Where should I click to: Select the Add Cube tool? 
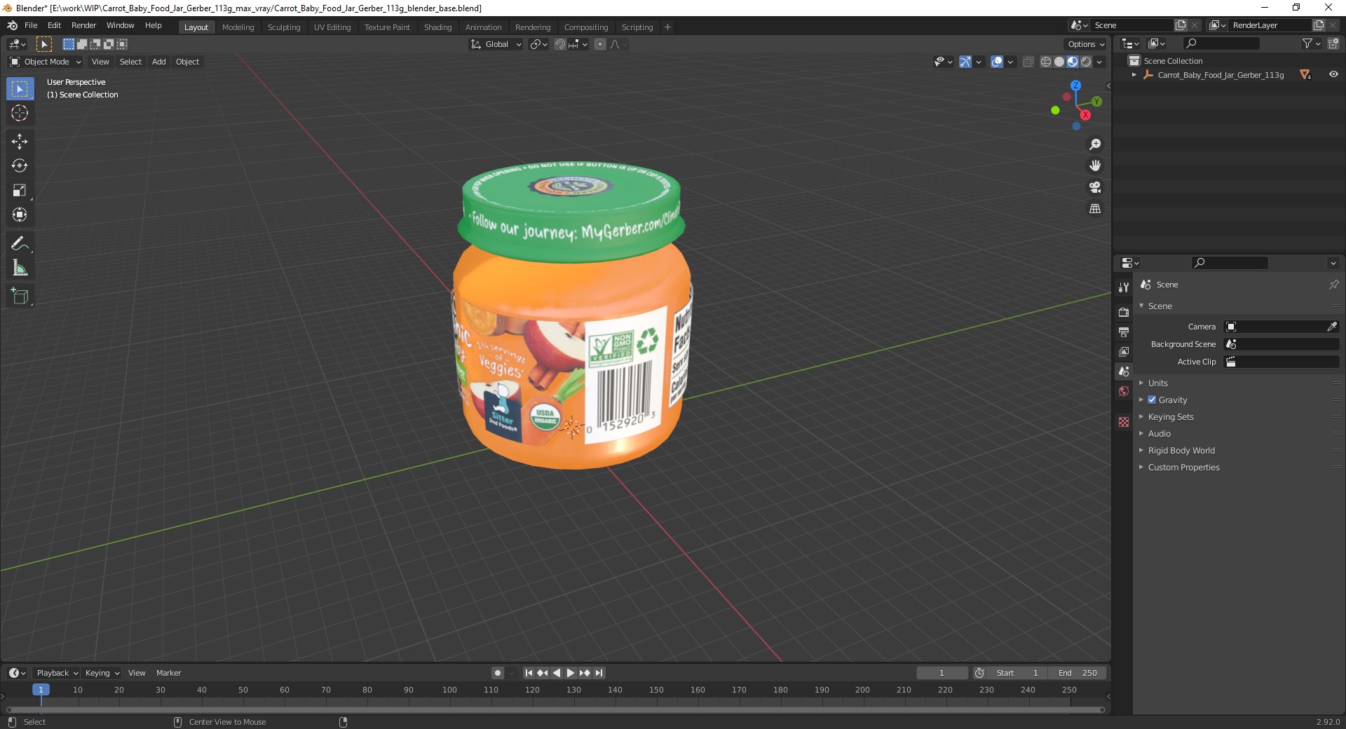(20, 297)
